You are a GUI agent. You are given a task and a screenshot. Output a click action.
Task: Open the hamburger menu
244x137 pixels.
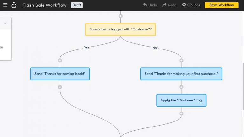coord(5,5)
